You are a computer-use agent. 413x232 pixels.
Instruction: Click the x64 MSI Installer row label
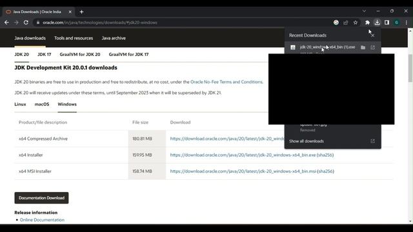coord(35,171)
